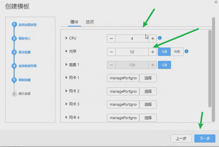The width and height of the screenshot is (219, 147).
Task: Open the 选项 tab
Action: point(90,22)
